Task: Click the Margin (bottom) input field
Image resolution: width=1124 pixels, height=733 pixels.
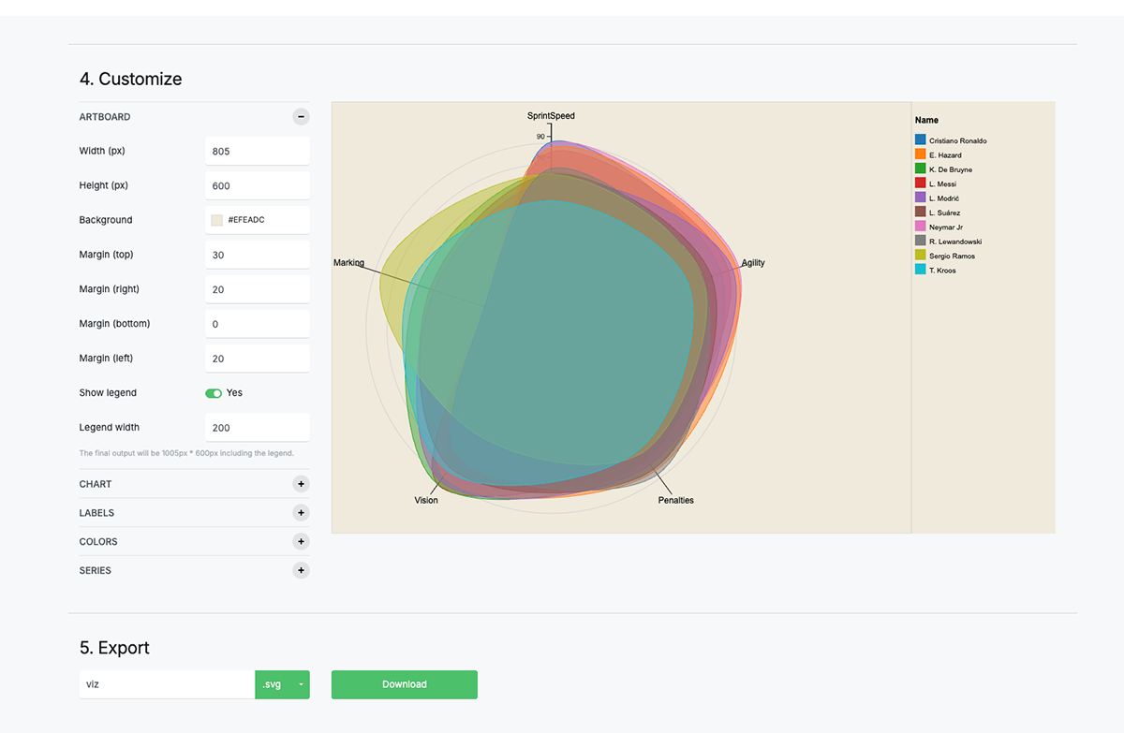Action: click(x=257, y=323)
